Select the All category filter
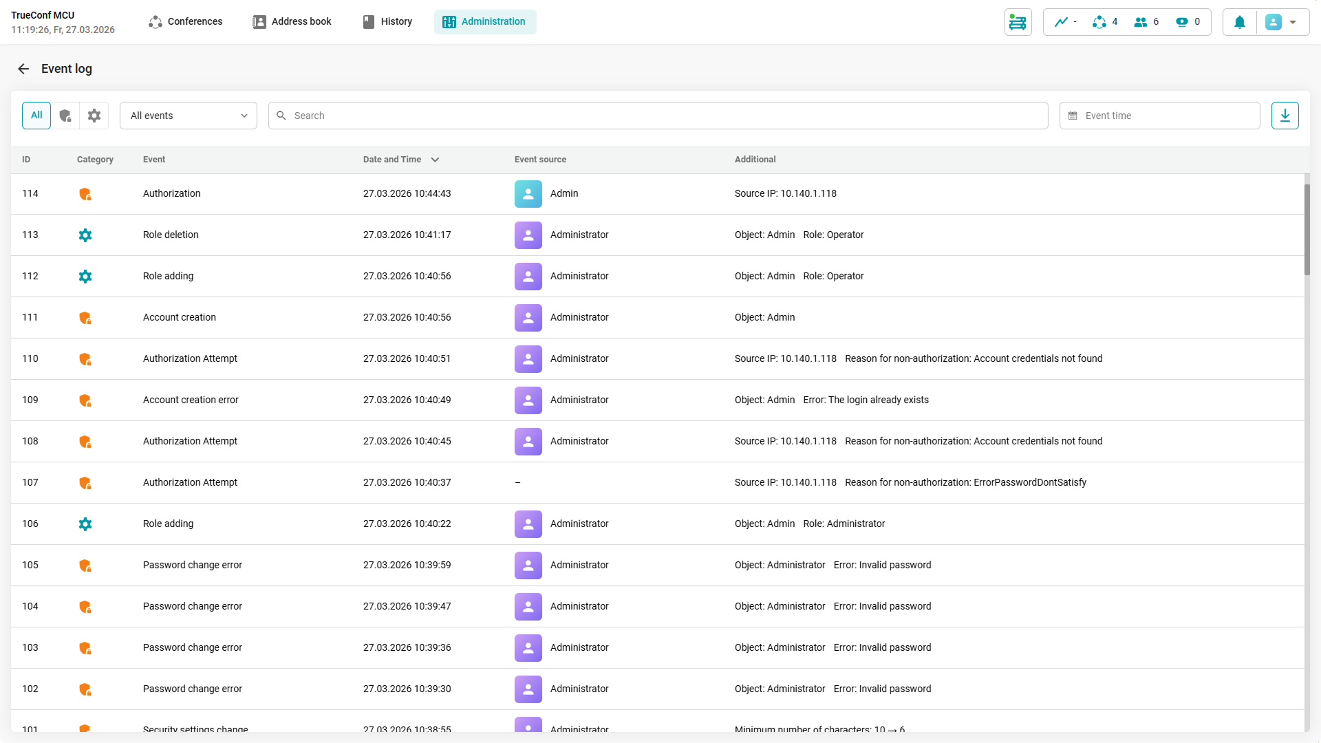1321x743 pixels. click(x=36, y=116)
